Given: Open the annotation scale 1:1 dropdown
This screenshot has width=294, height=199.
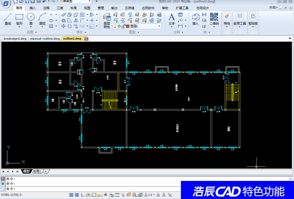Looking at the screenshot, I should click(x=152, y=195).
